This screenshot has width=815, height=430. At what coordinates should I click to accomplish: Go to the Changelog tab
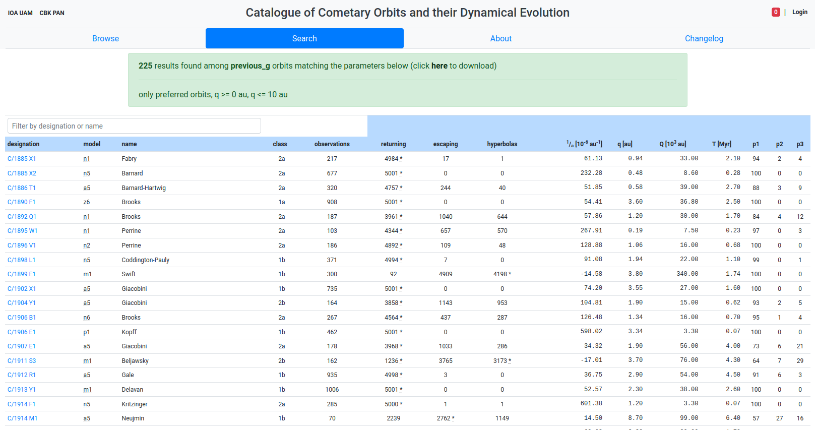(704, 38)
